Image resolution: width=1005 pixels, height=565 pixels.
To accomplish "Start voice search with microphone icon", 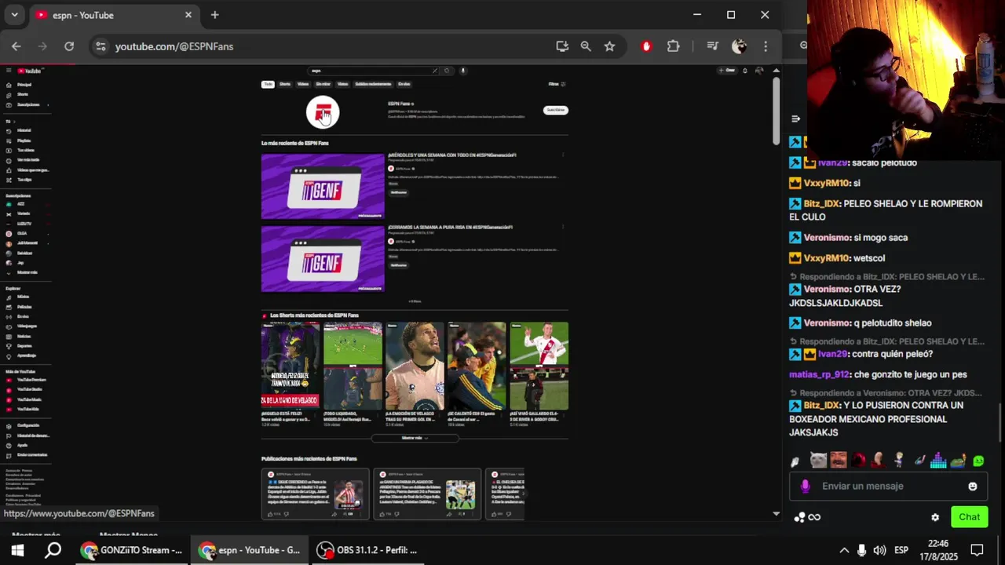I will (462, 71).
